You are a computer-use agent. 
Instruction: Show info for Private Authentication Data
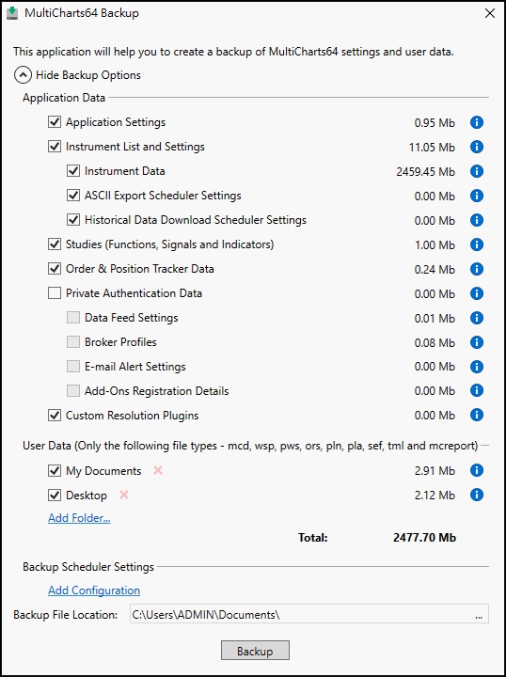(x=476, y=293)
